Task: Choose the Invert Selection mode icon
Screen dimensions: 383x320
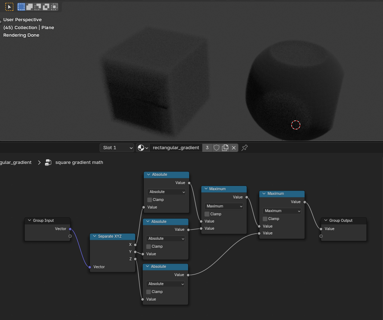Action: coord(46,7)
